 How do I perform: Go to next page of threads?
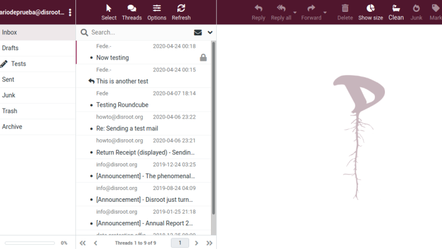(x=196, y=243)
